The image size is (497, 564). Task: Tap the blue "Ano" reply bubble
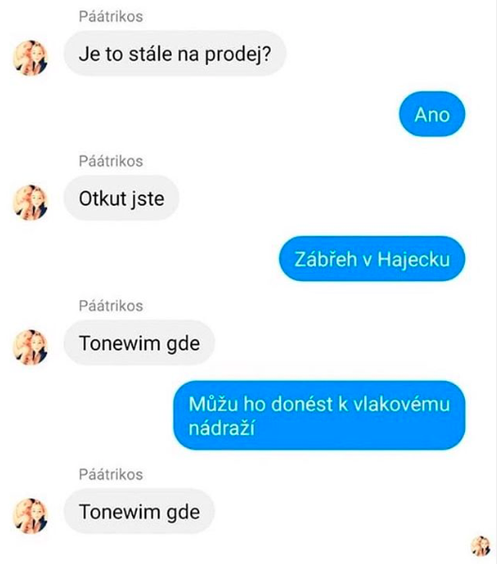432,114
